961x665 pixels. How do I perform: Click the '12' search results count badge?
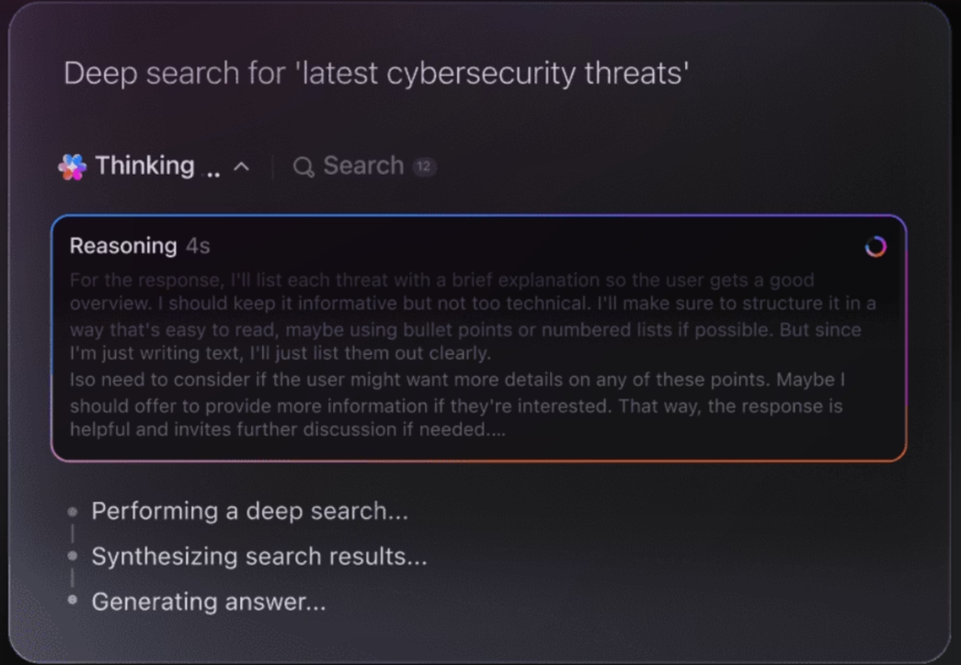(425, 166)
